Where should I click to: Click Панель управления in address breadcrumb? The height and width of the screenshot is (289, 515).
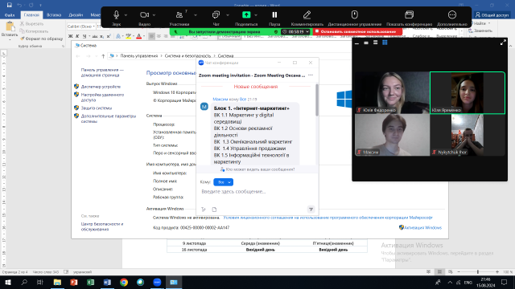tap(139, 56)
